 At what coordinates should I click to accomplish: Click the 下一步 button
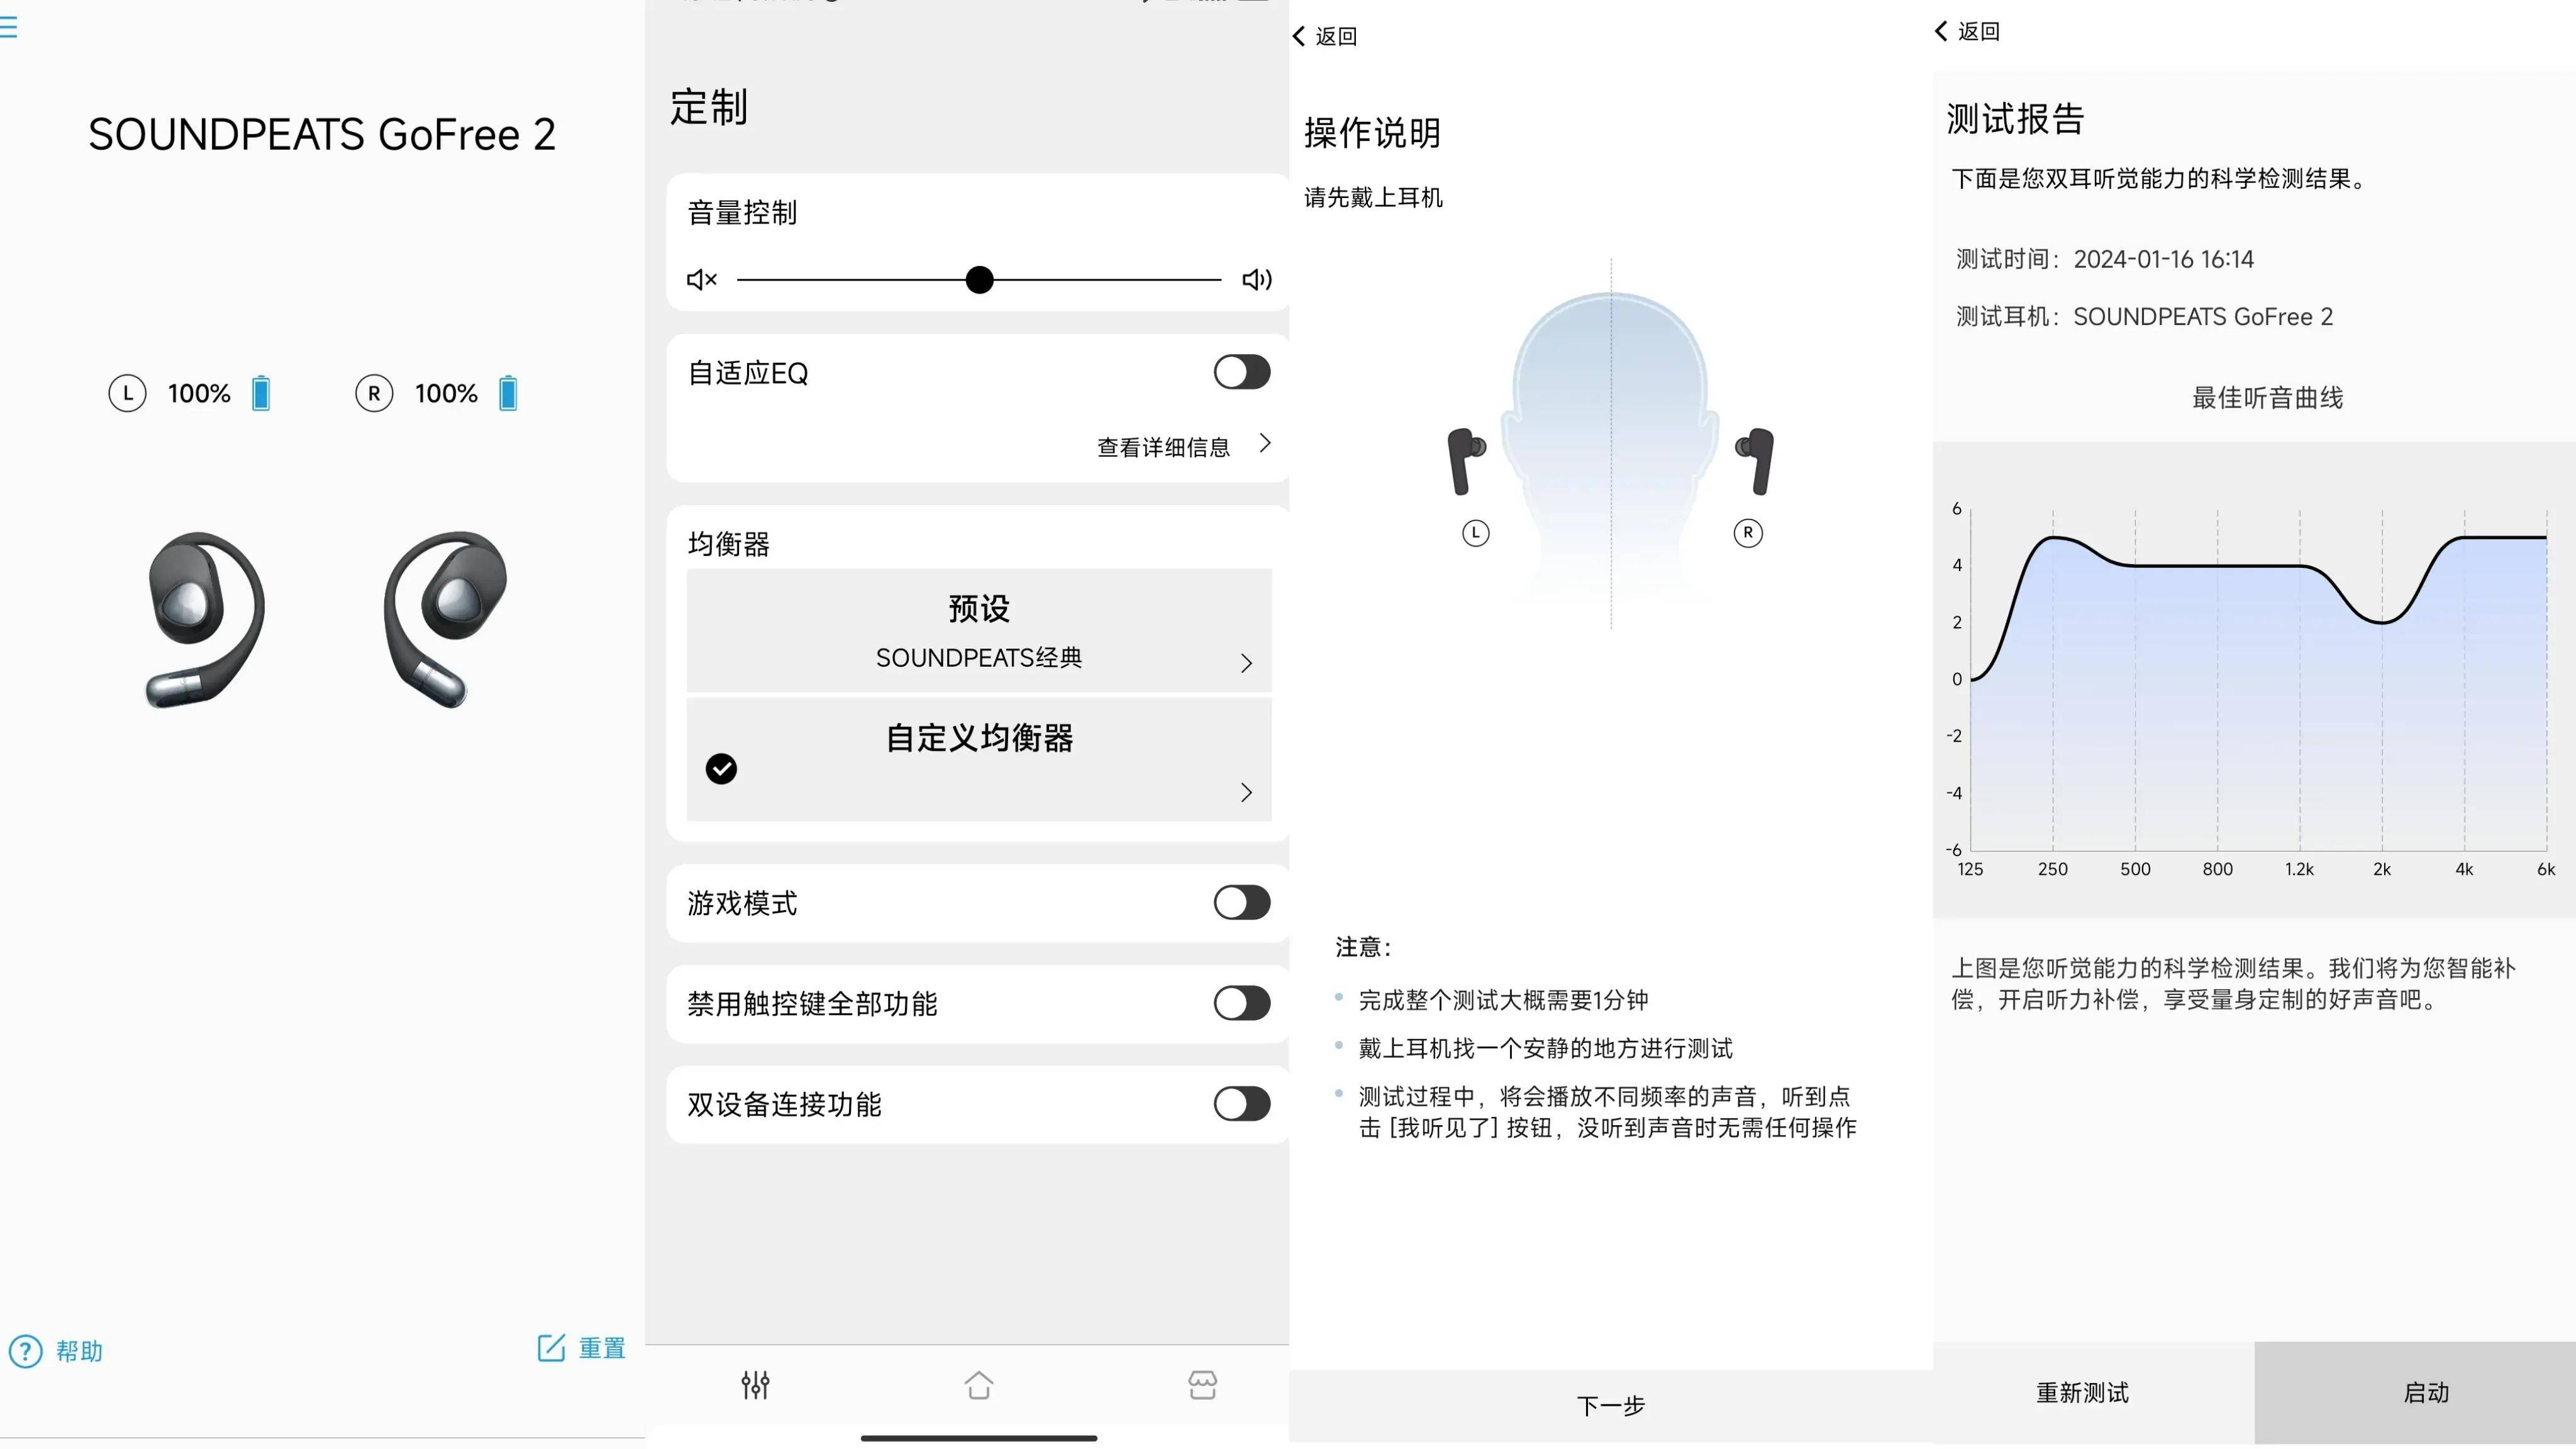[1611, 1405]
